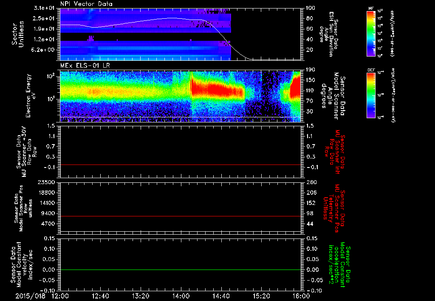
Task: Click the 98 telemetry tick label
Action: coord(309,213)
